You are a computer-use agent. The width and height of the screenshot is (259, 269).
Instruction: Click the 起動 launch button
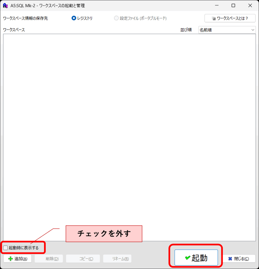196,257
